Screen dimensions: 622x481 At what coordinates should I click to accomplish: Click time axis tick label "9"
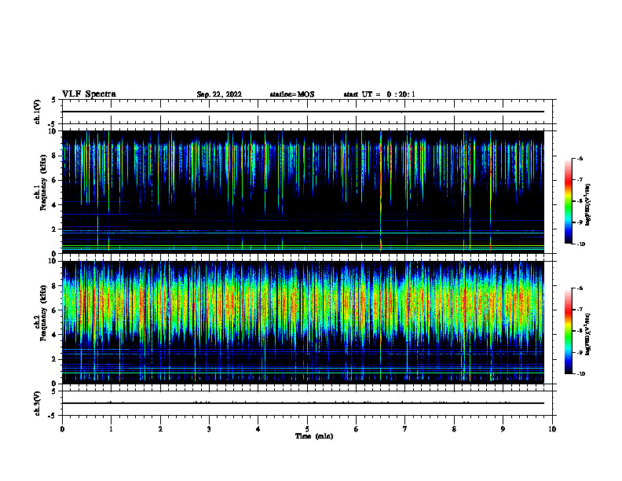coord(503,429)
